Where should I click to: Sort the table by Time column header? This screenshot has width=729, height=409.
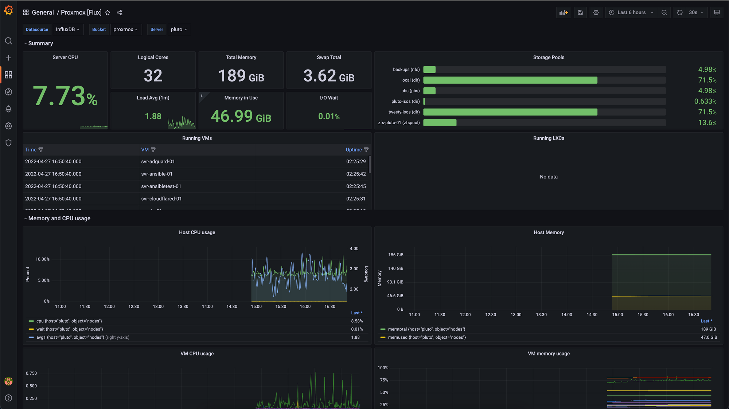click(31, 150)
